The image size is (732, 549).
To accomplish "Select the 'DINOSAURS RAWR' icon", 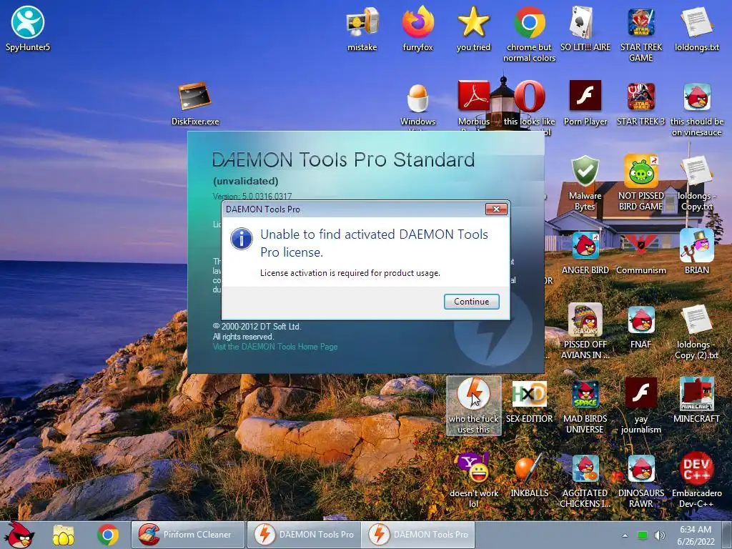I will coord(641,480).
